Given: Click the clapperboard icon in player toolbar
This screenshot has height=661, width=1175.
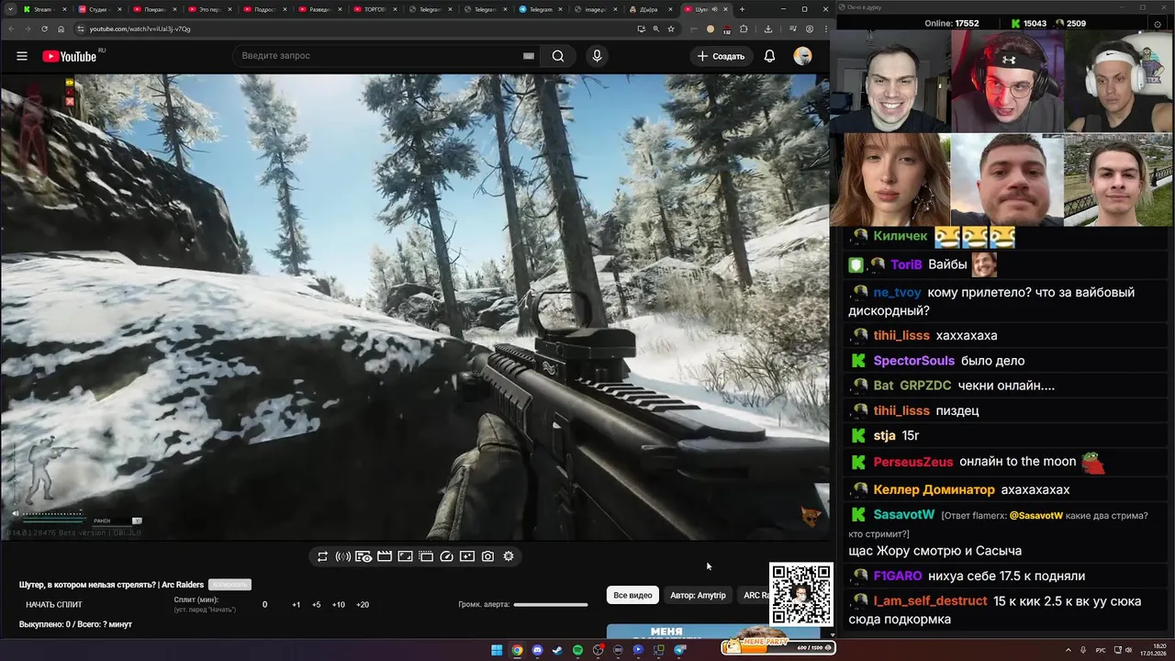Looking at the screenshot, I should (385, 556).
